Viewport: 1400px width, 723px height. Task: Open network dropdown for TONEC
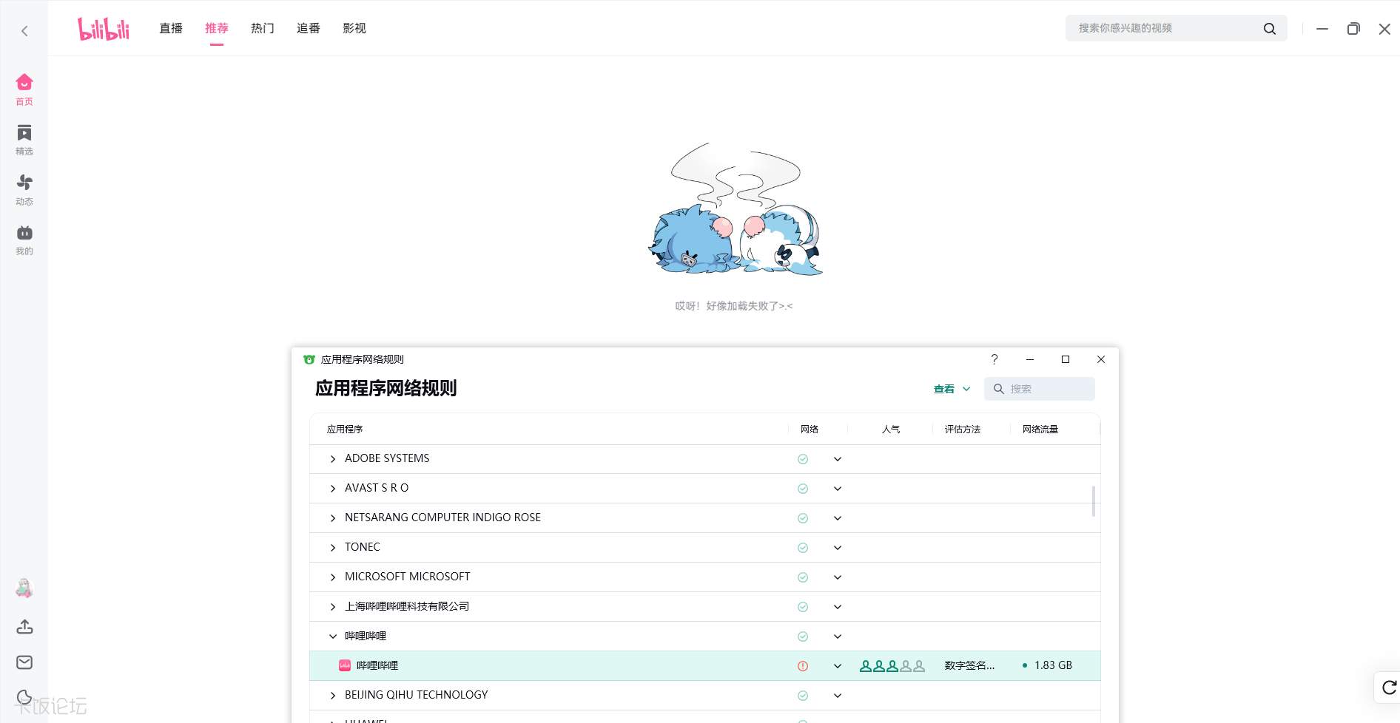[x=838, y=548]
